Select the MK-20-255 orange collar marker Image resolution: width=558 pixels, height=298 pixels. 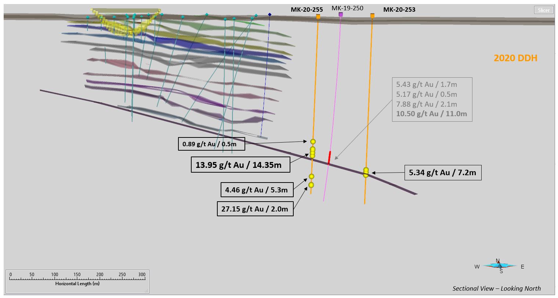click(318, 16)
